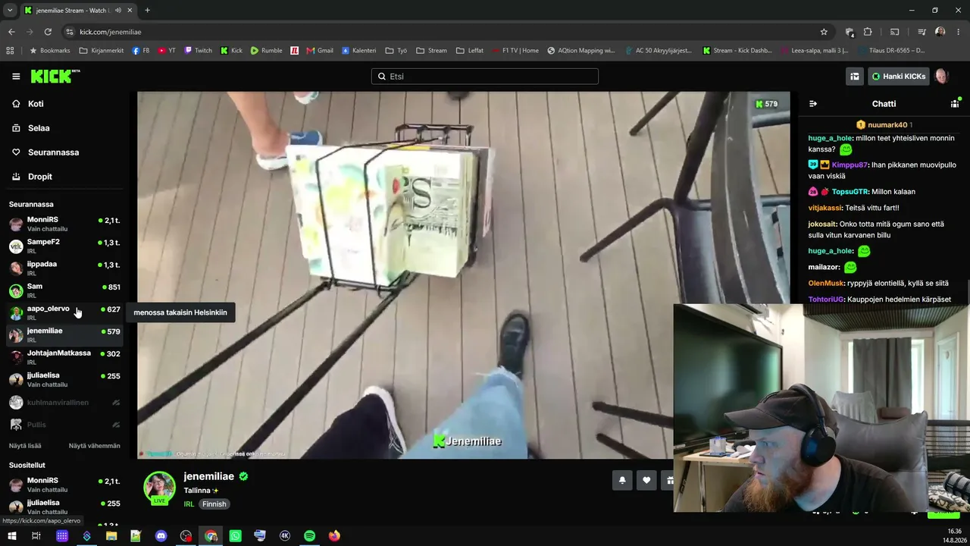Click the stream video player
Screen dimensions: 970x546
point(464,275)
